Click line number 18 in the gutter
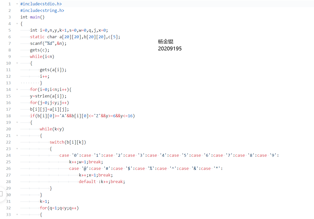314x219 pixels. 9,116
